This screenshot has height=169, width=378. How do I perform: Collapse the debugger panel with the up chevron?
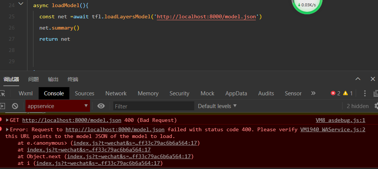pos(358,79)
